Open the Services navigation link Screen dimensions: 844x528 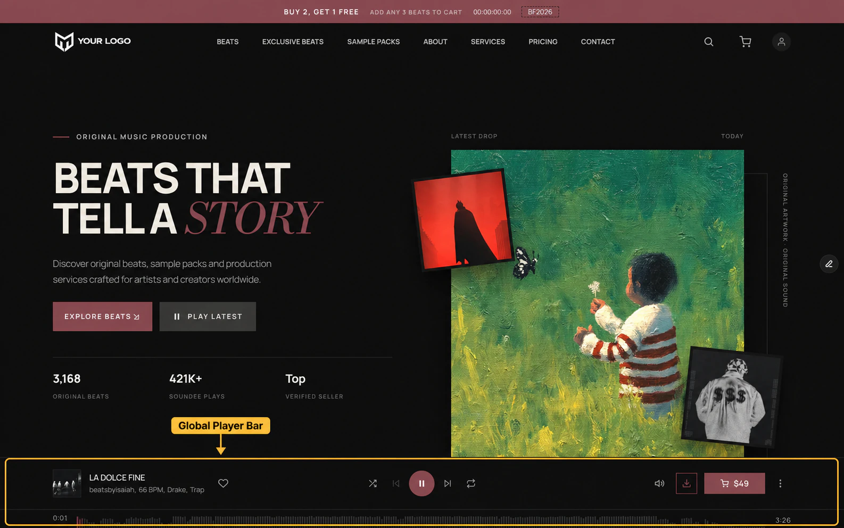coord(488,42)
